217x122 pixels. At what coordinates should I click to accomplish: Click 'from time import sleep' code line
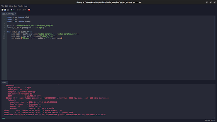19,22
